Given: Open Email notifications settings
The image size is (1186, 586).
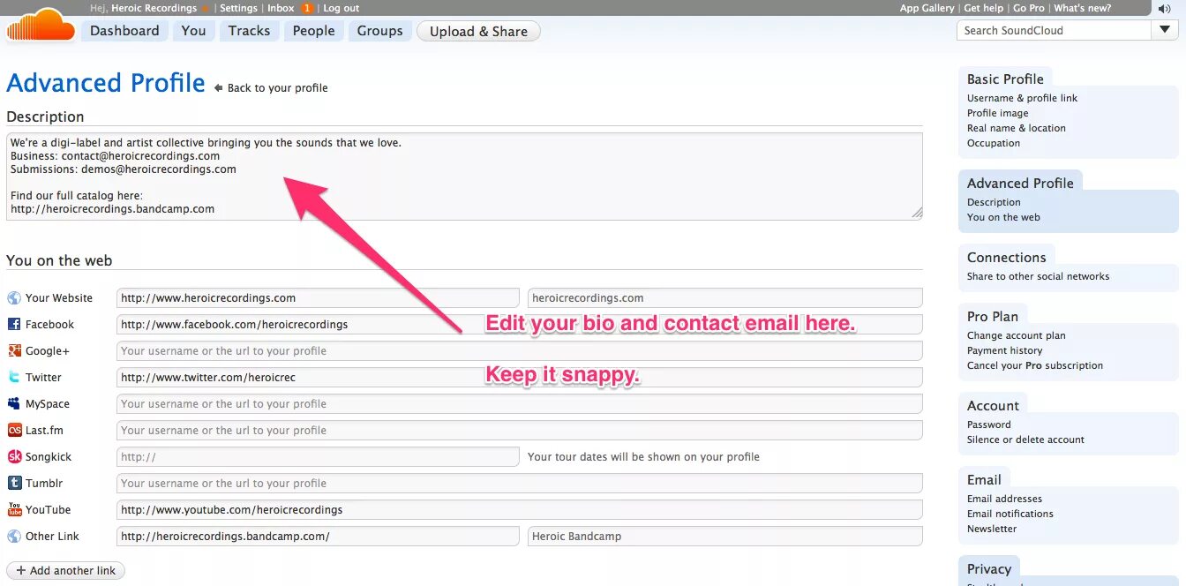Looking at the screenshot, I should tap(1010, 514).
